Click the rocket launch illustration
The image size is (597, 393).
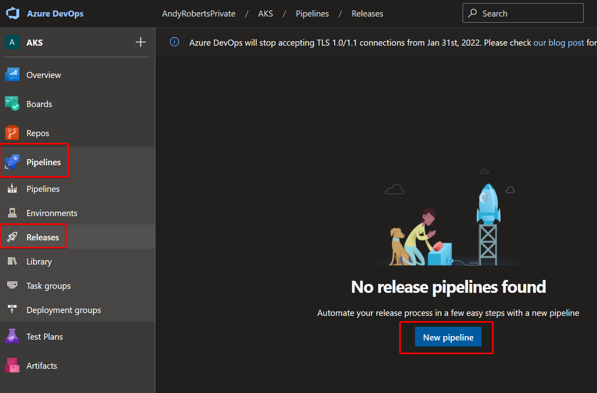449,217
